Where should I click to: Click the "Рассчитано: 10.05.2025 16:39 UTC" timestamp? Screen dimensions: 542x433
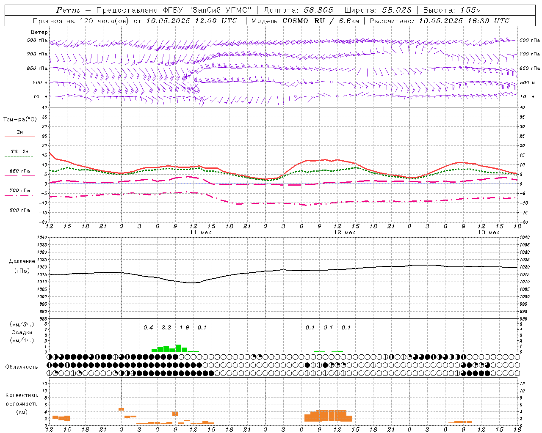coord(440,21)
